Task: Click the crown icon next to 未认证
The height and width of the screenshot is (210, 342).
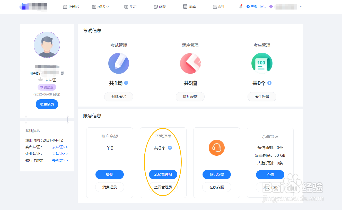Action: tap(40, 80)
